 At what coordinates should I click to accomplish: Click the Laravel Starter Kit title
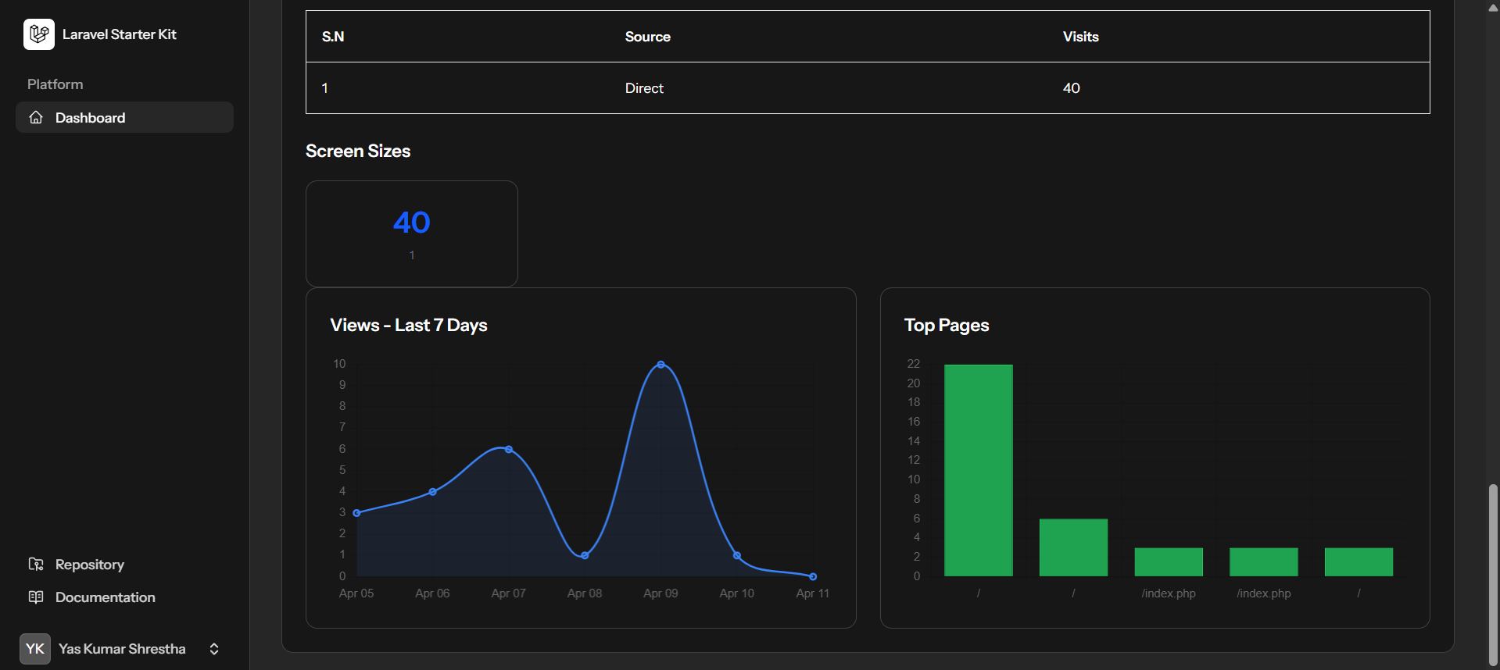[x=120, y=34]
